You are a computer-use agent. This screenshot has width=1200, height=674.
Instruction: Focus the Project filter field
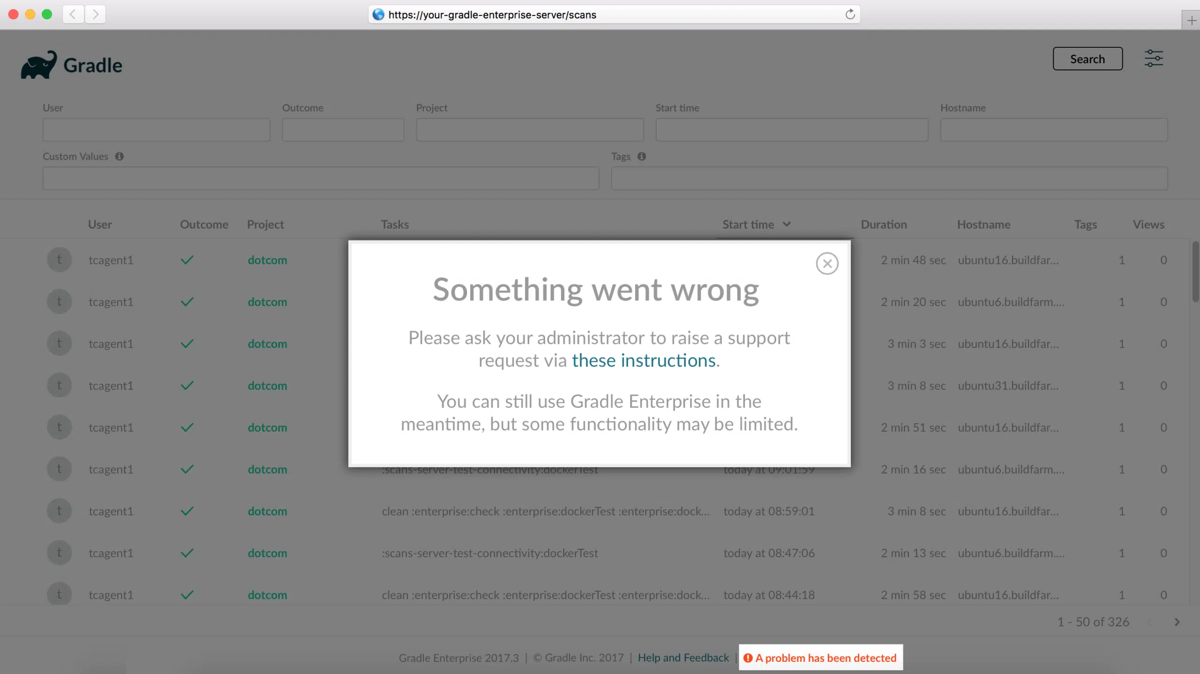click(x=530, y=130)
